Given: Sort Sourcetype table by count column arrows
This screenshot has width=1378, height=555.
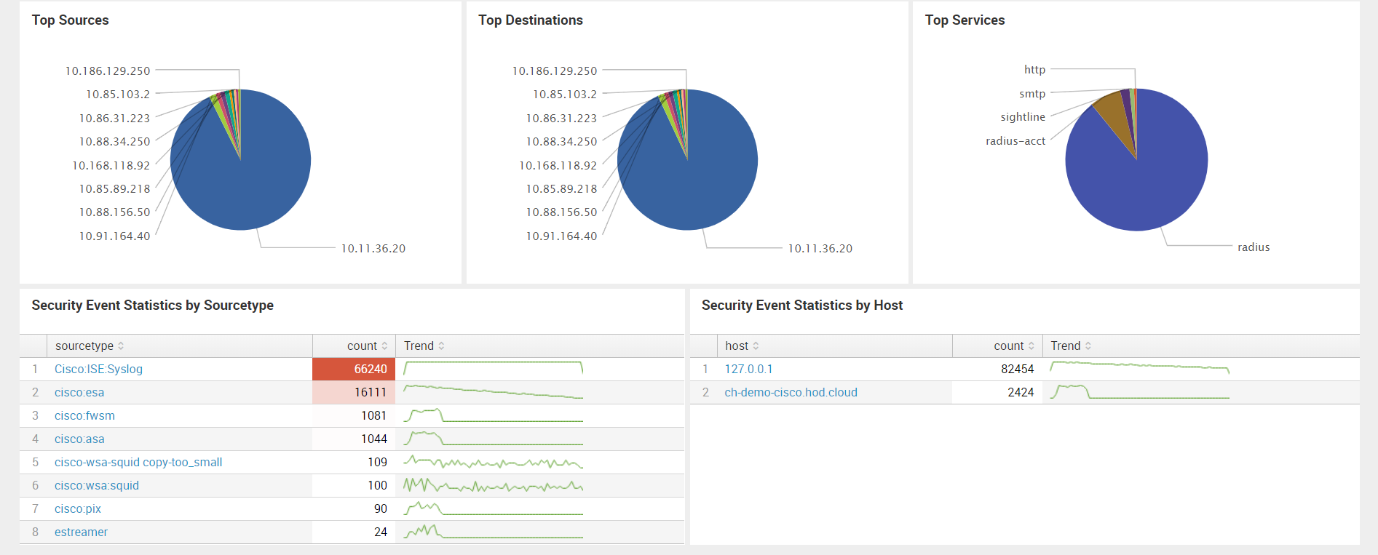Looking at the screenshot, I should tap(385, 346).
